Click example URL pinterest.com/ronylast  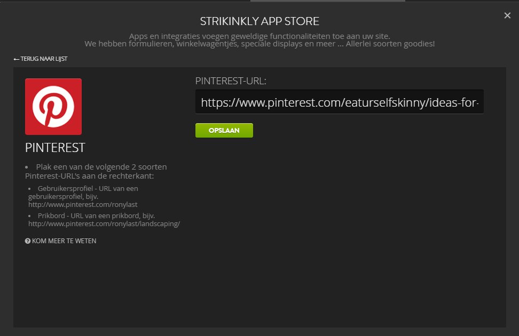click(x=83, y=204)
